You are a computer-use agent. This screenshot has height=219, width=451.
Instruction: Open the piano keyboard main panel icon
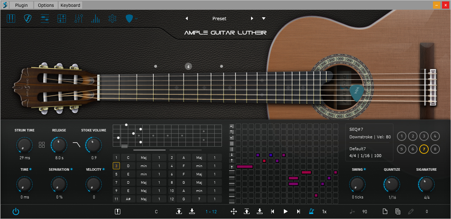[11, 18]
